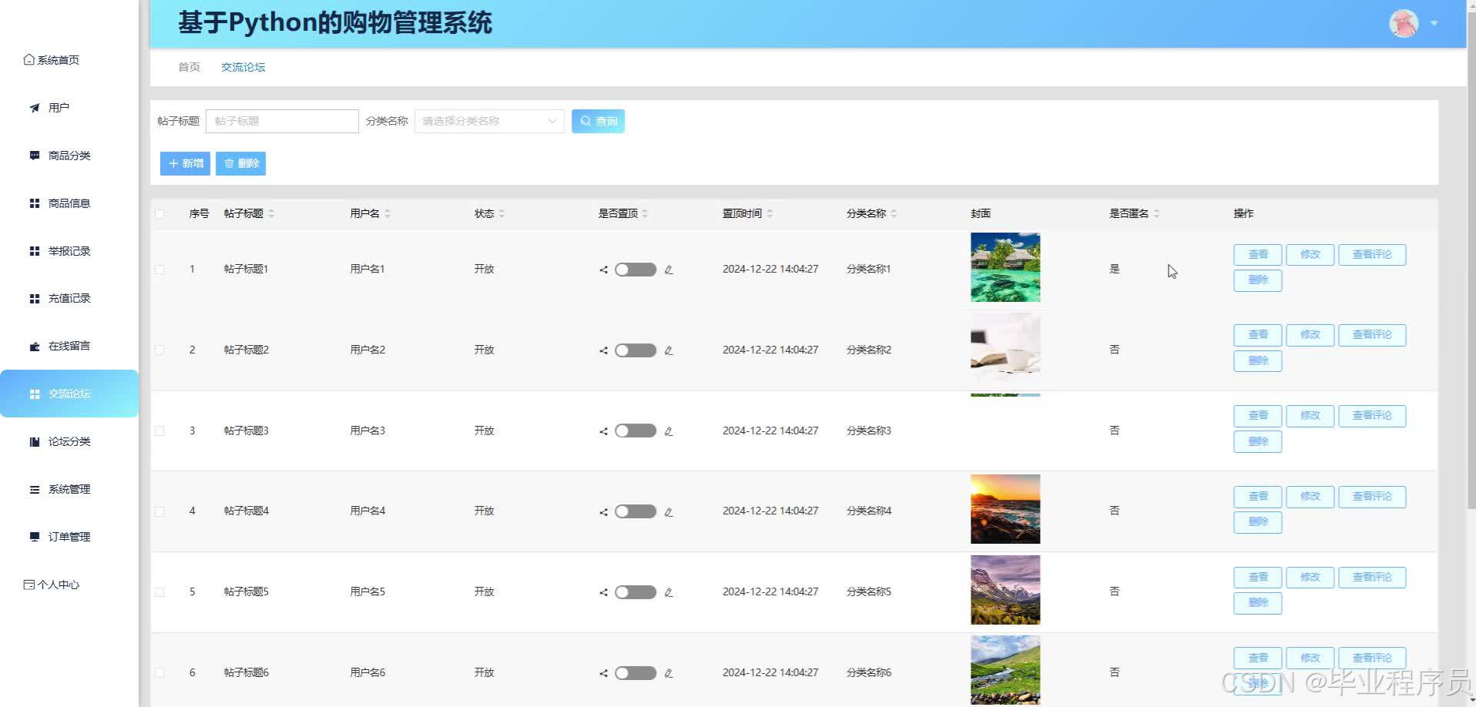The width and height of the screenshot is (1476, 707).
Task: Open the 分类名称 dropdown
Action: tap(488, 121)
